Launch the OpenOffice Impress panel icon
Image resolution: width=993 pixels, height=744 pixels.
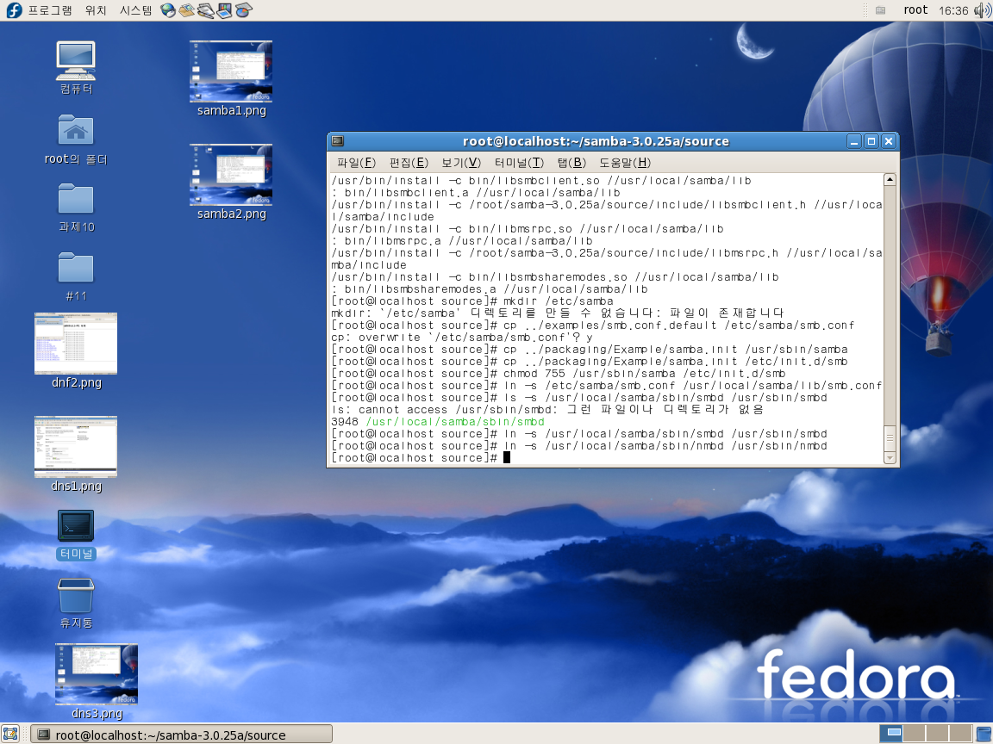click(x=224, y=10)
